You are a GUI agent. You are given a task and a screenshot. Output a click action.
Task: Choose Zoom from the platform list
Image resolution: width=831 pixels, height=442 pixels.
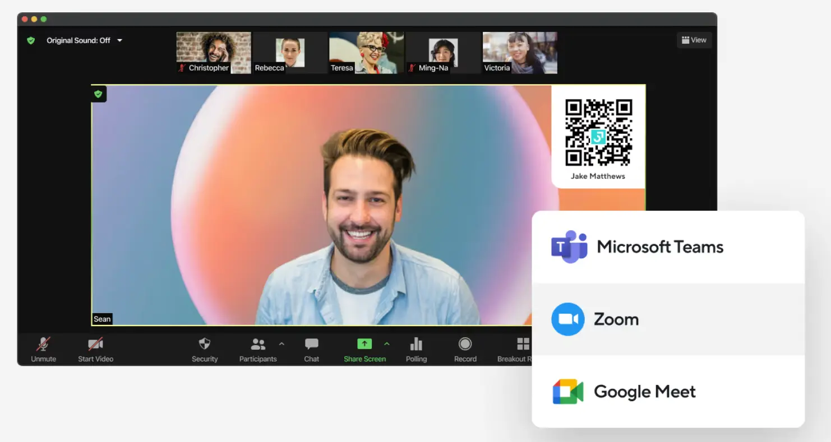point(668,319)
